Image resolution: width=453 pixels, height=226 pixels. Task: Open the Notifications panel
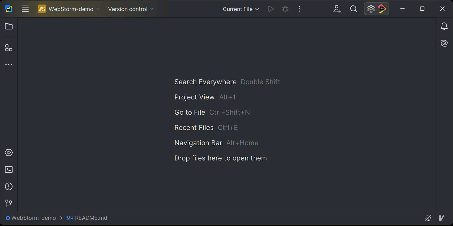pos(444,26)
